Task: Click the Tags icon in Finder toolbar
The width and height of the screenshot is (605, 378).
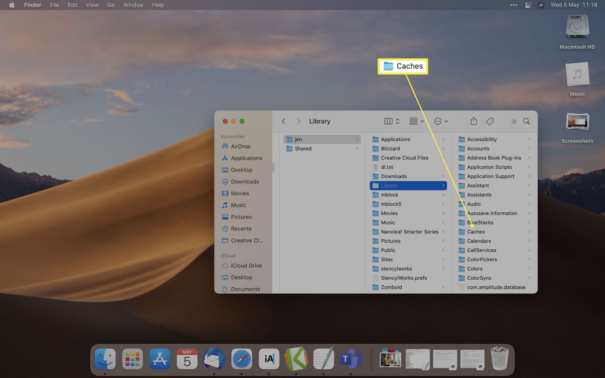Action: (x=490, y=121)
